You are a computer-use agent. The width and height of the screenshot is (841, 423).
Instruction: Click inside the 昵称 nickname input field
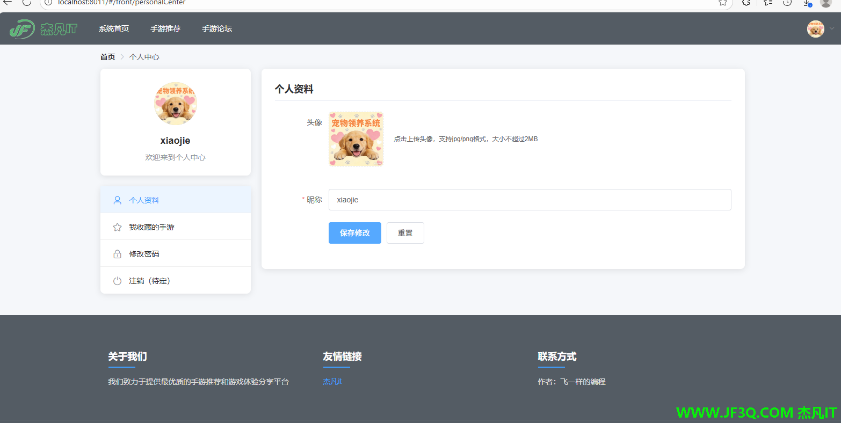(529, 199)
